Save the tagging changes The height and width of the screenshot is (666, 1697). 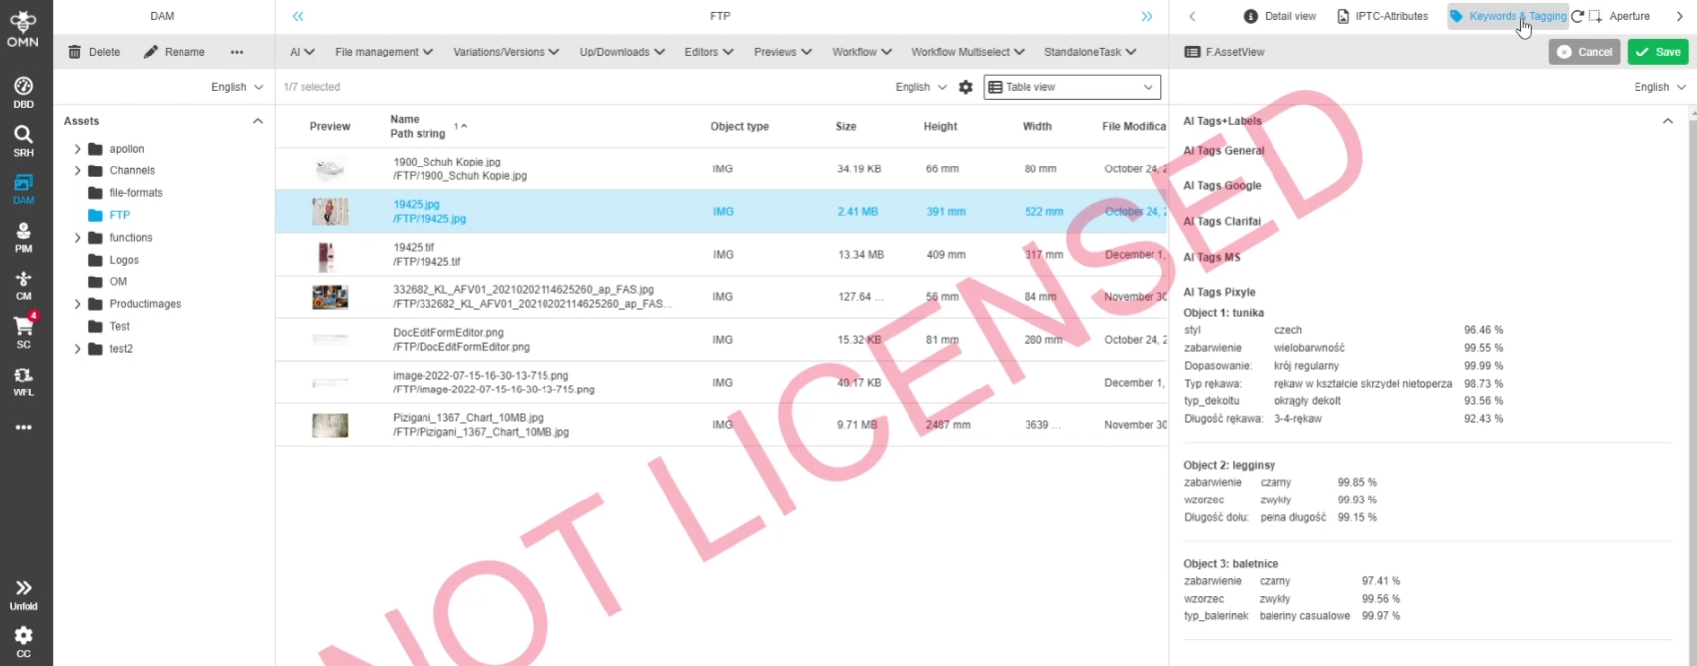tap(1657, 52)
